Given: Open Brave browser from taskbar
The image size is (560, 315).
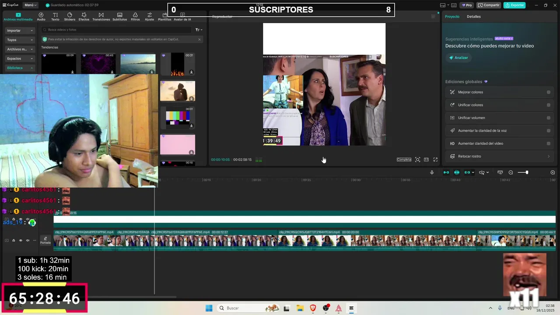Looking at the screenshot, I should point(313,308).
